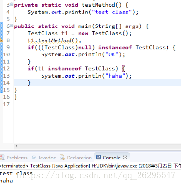The height and width of the screenshot is (185, 181).
Task: Select the Console tab
Action: 111,158
